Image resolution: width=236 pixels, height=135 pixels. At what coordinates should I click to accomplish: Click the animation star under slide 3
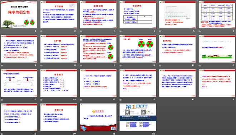(81, 32)
